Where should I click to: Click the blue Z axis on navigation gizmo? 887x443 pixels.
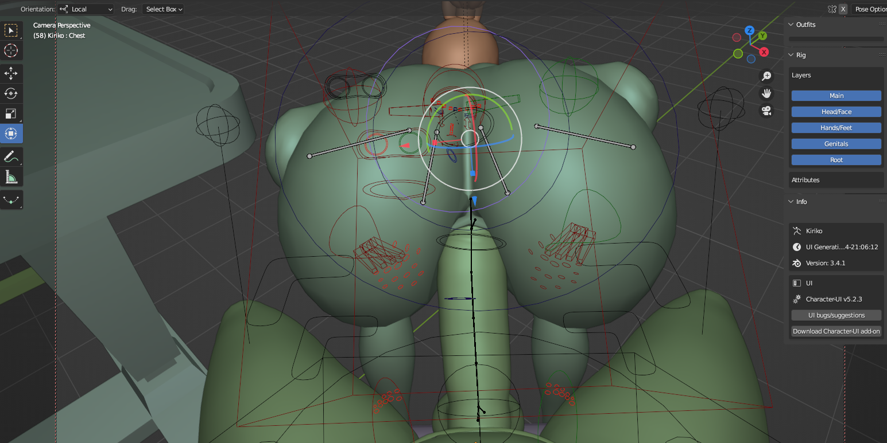[x=749, y=30]
